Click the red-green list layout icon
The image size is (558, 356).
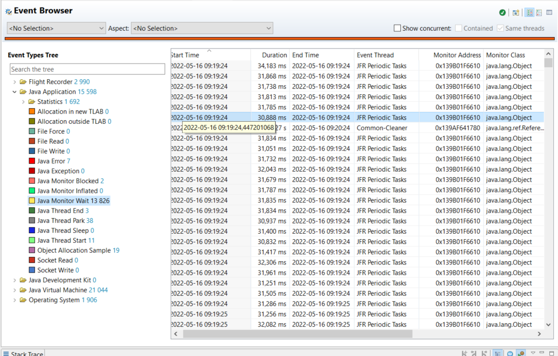pos(539,12)
